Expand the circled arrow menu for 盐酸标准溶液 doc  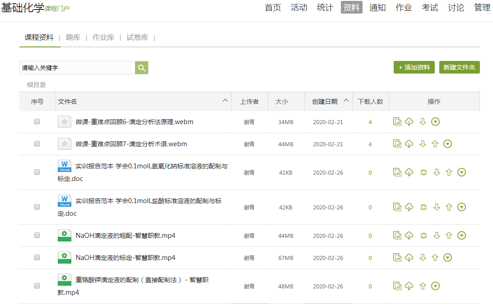[x=461, y=207]
